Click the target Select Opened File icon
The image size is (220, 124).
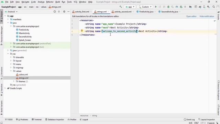[55, 12]
